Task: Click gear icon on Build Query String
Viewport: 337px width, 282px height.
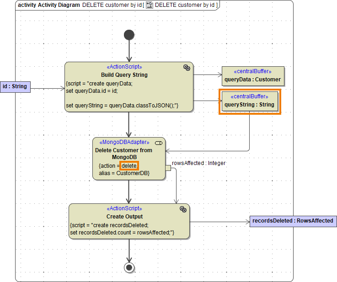Action: [187, 68]
